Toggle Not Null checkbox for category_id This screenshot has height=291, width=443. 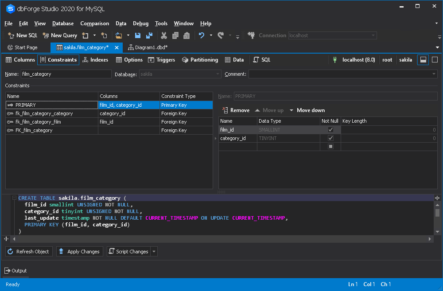tap(330, 138)
